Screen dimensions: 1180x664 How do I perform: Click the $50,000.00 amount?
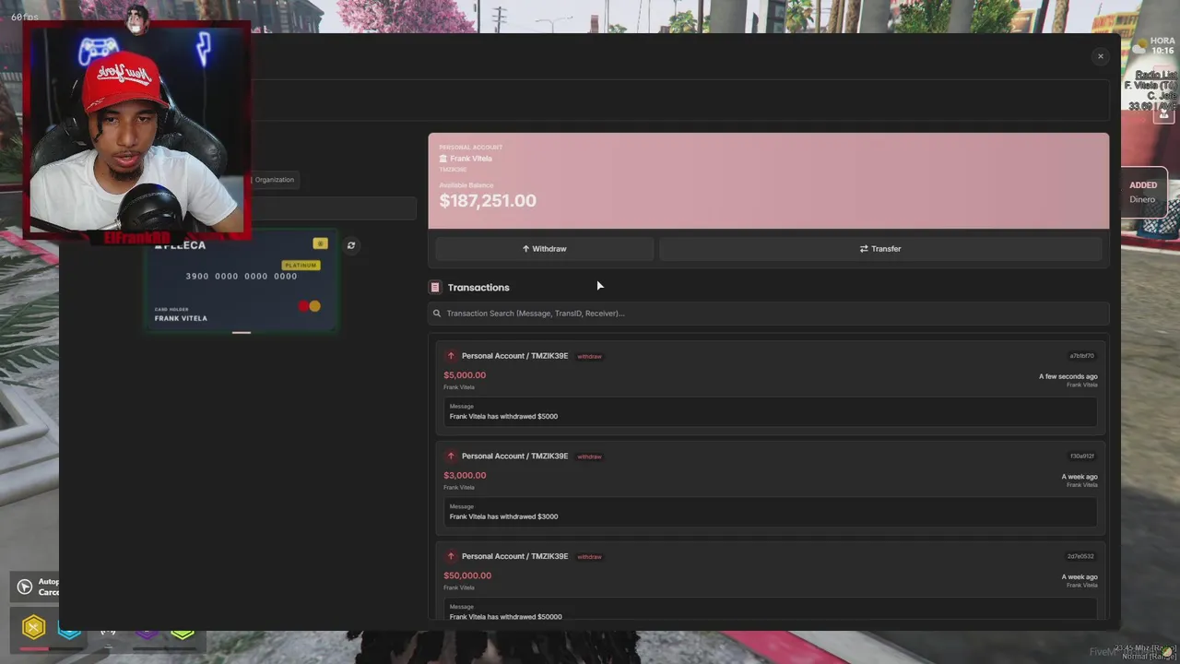(x=467, y=575)
